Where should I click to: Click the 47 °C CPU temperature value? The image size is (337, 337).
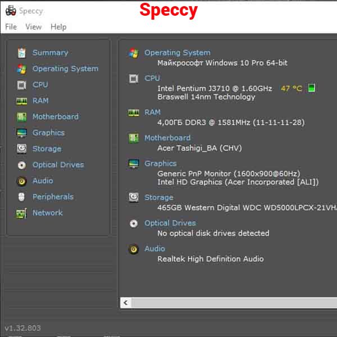coord(292,88)
